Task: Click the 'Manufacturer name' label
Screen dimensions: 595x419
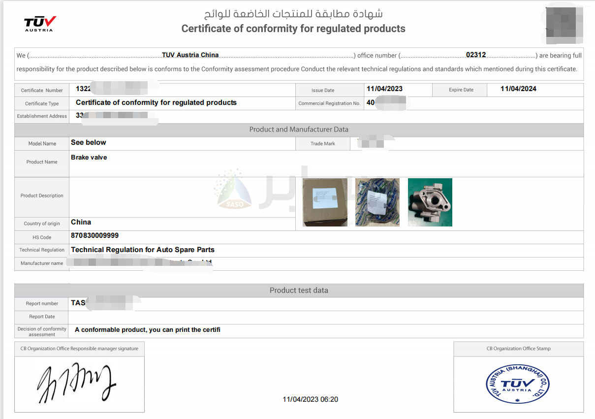Action: pos(42,263)
